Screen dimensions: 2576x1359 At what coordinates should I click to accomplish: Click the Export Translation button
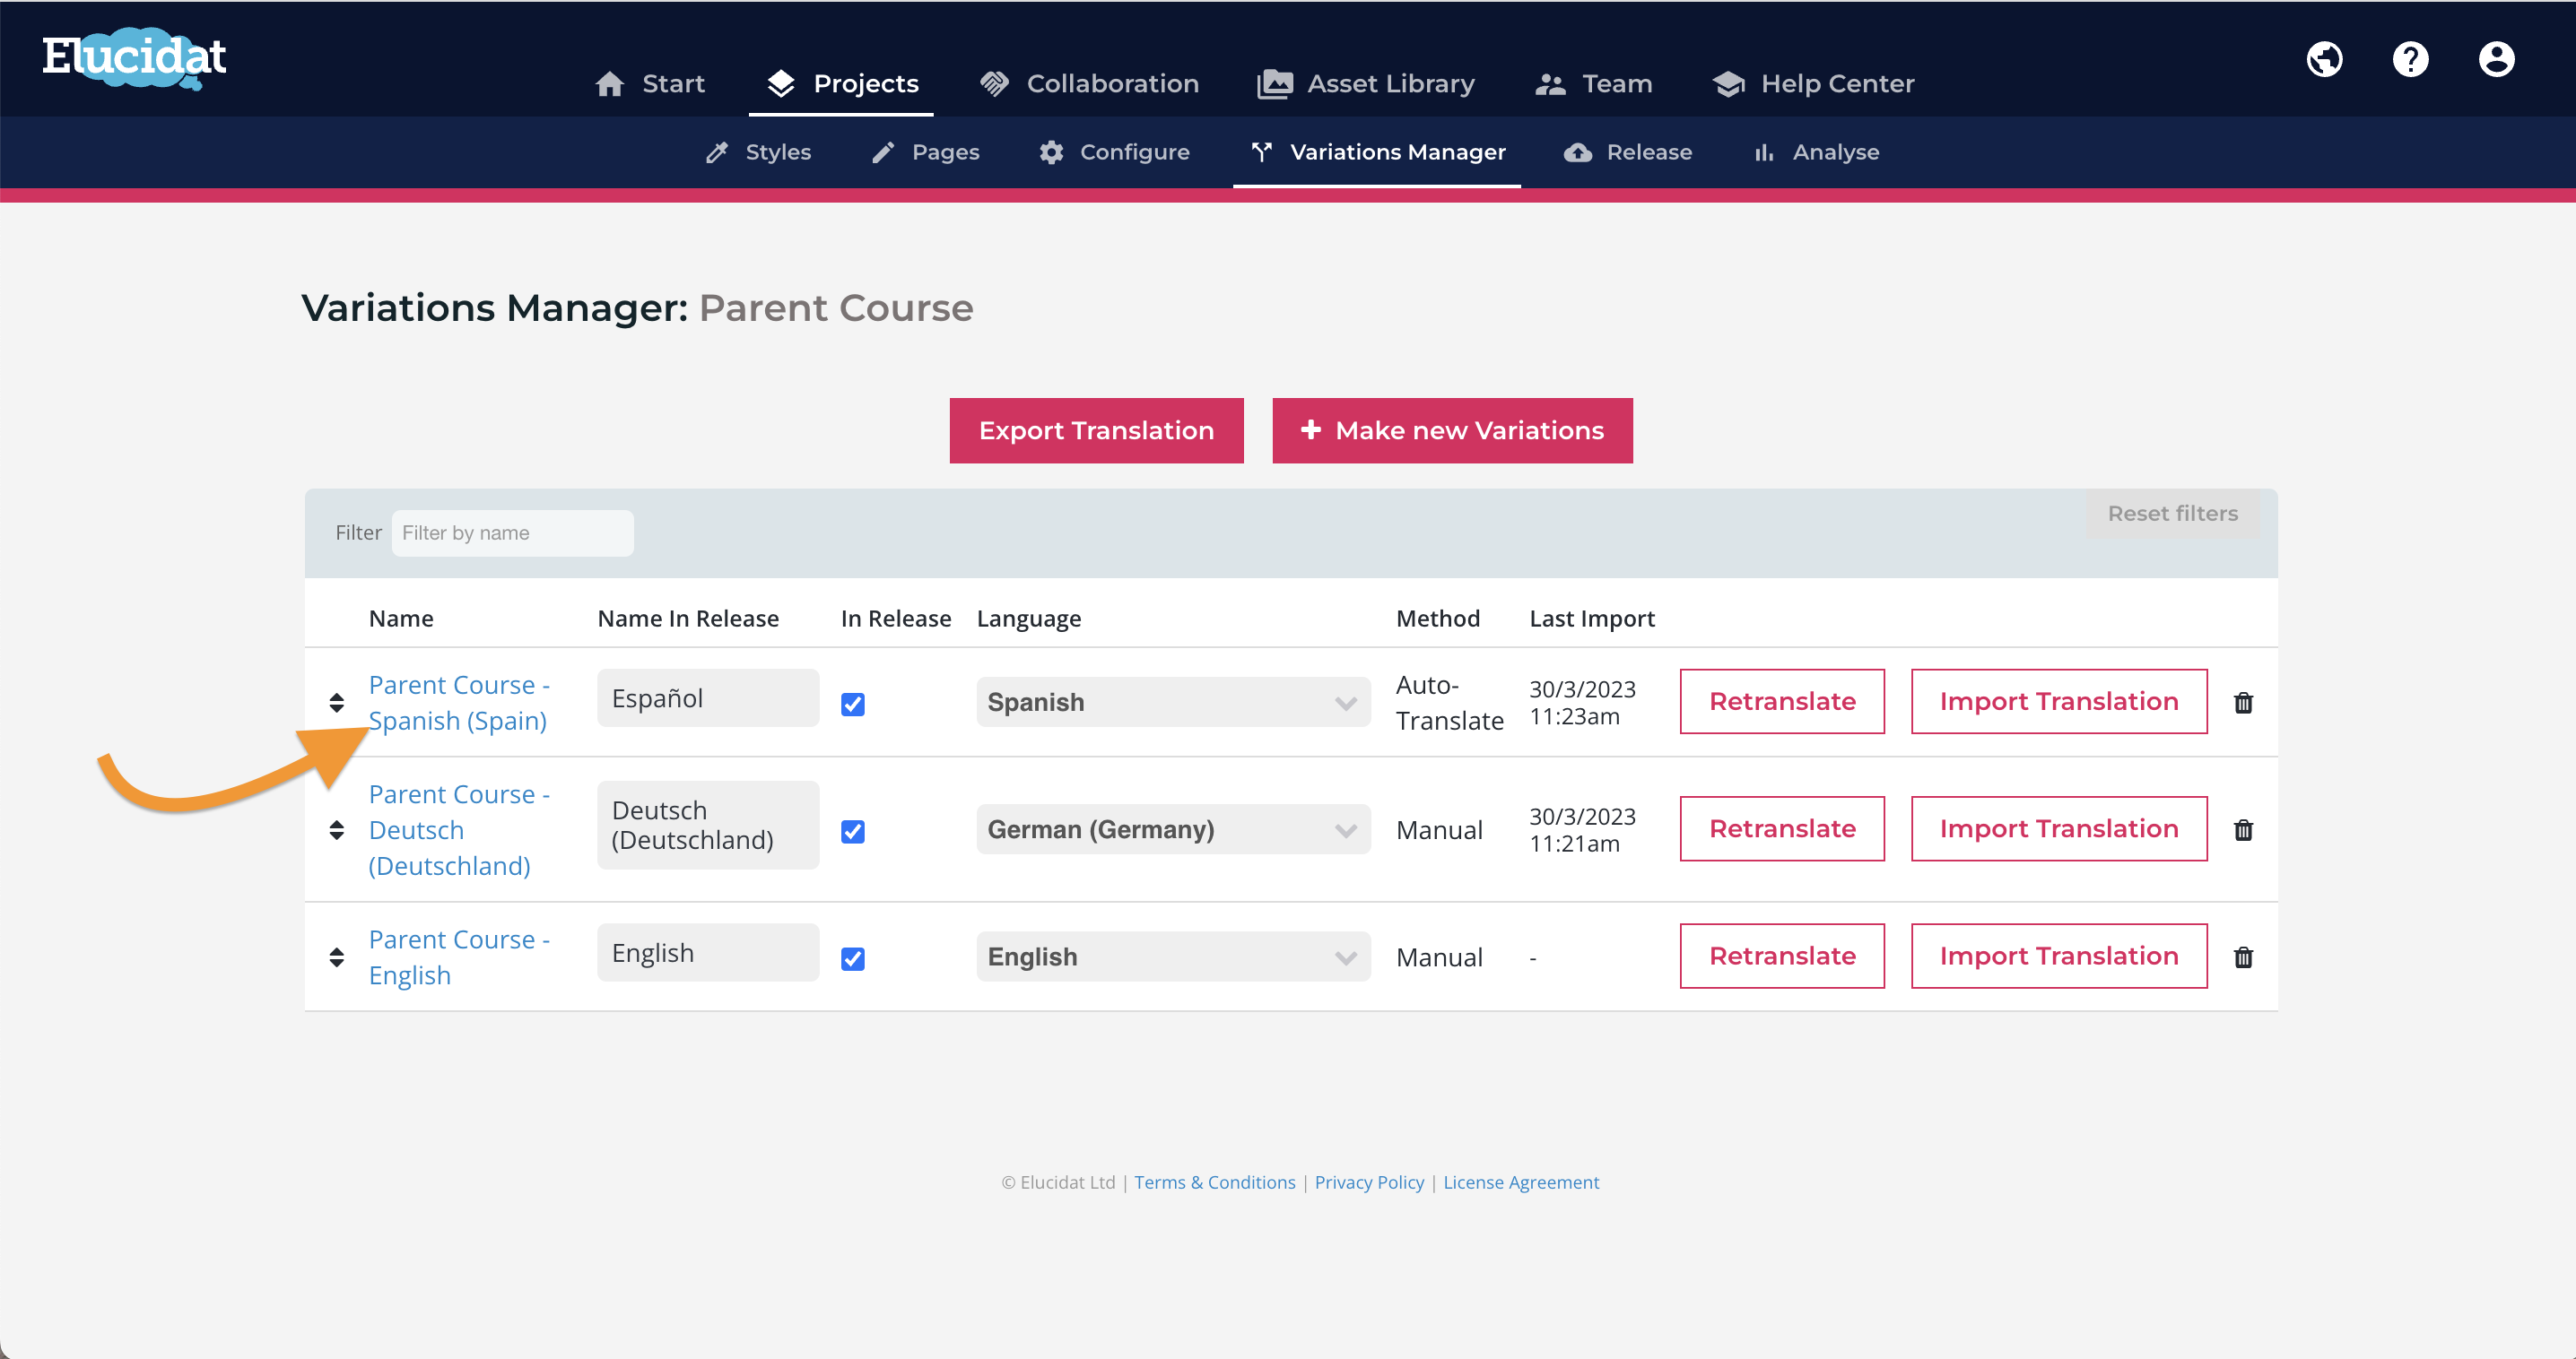pyautogui.click(x=1096, y=430)
